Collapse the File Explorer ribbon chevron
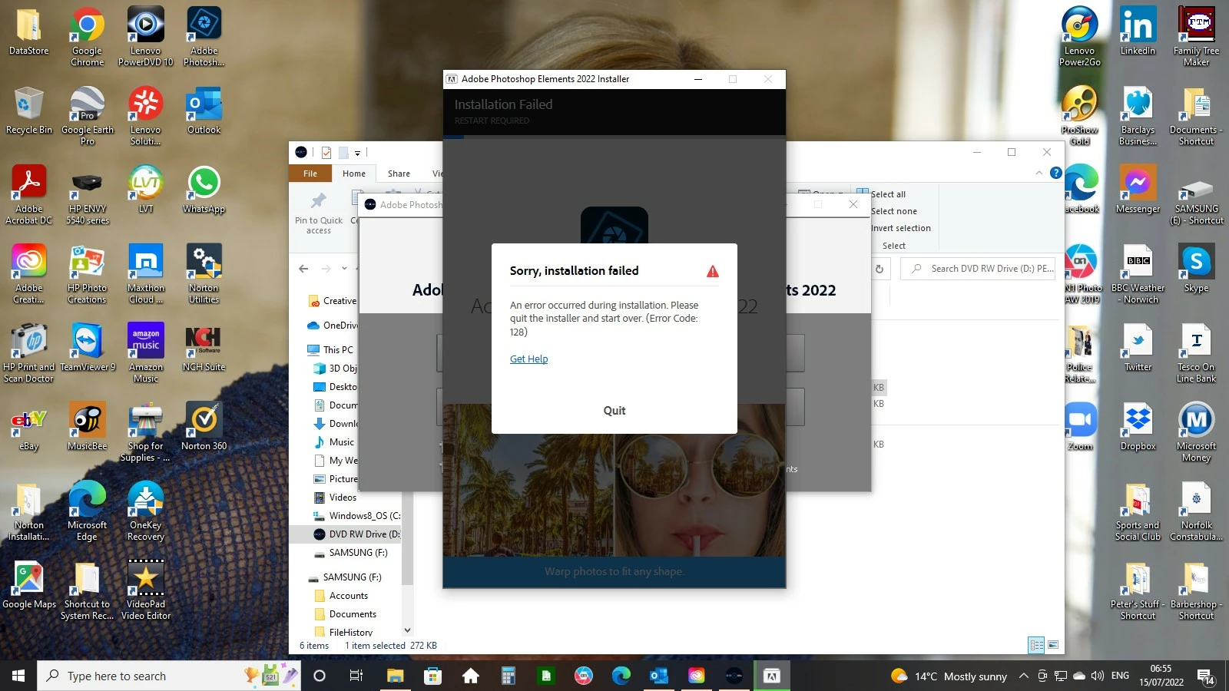The width and height of the screenshot is (1229, 691). point(1039,174)
